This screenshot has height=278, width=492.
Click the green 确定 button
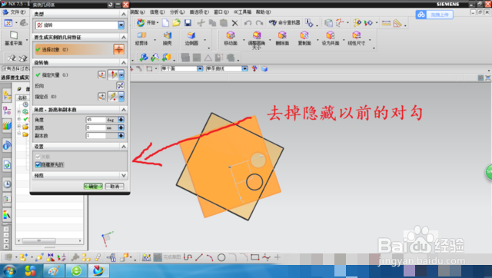click(93, 187)
